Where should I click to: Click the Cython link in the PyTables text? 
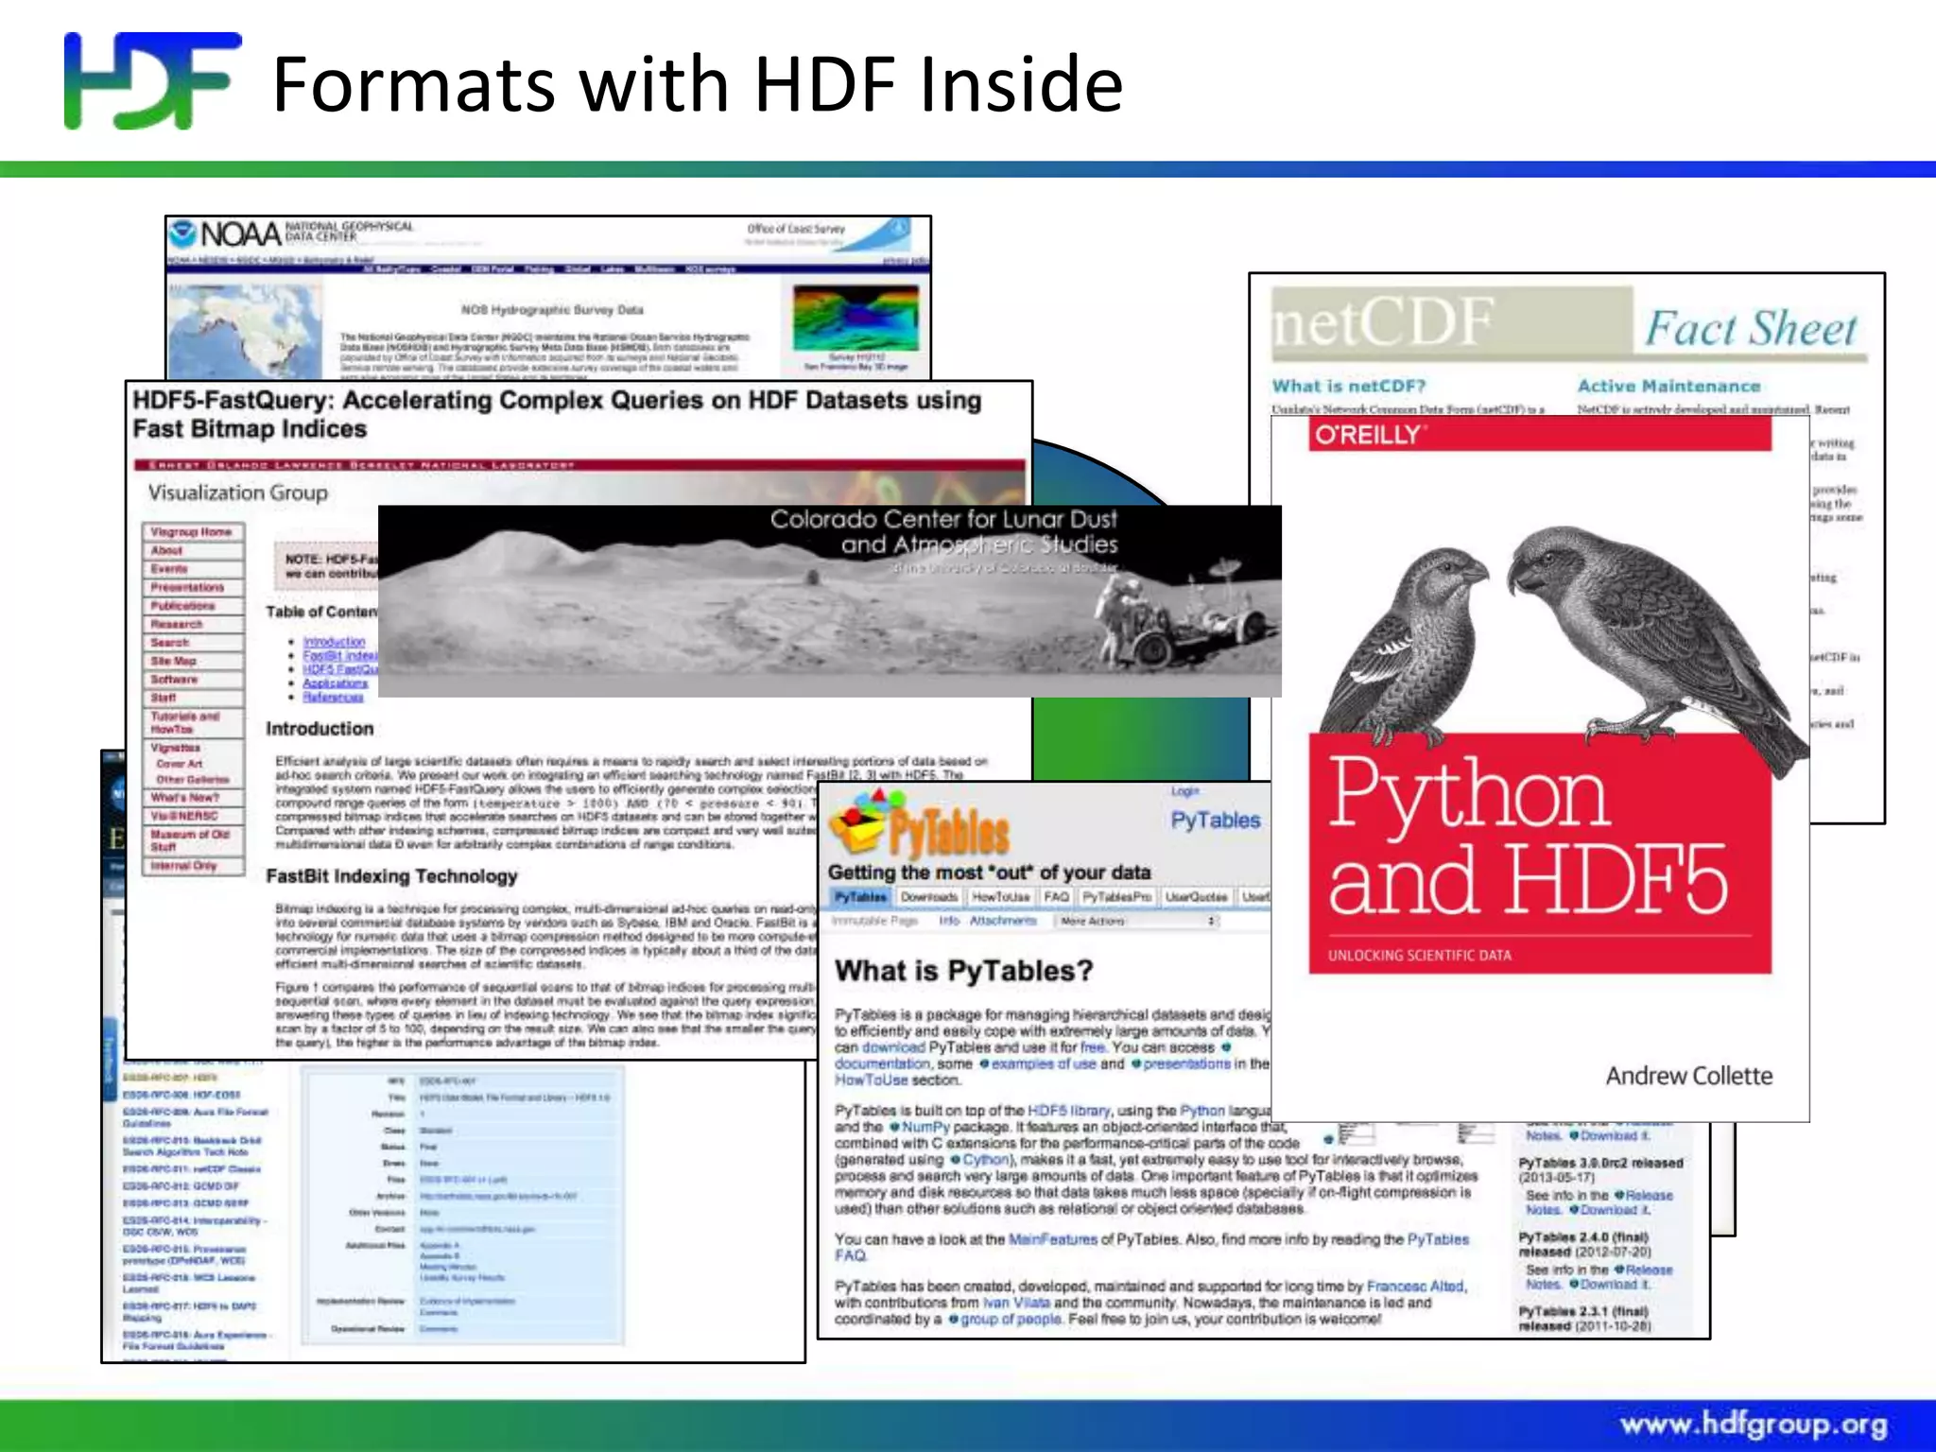(x=987, y=1159)
